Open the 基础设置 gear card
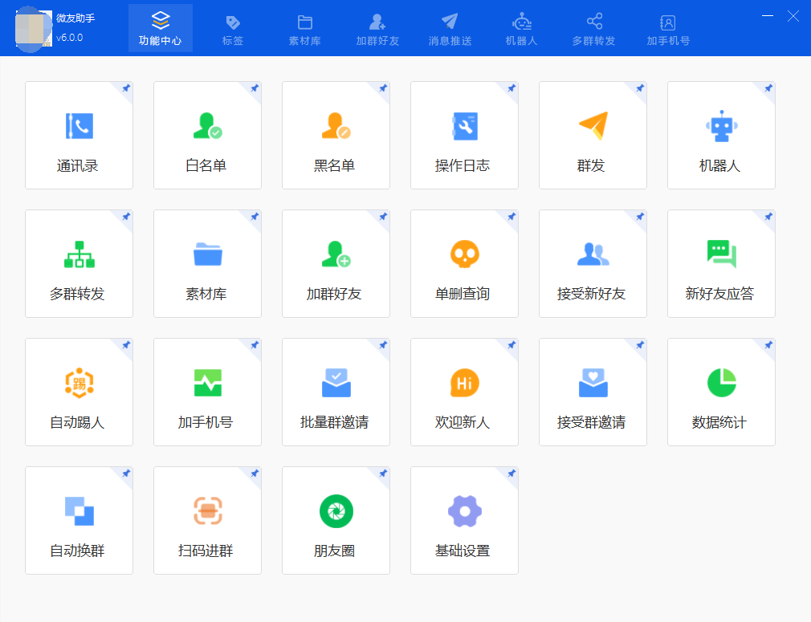This screenshot has height=622, width=811. pos(464,521)
